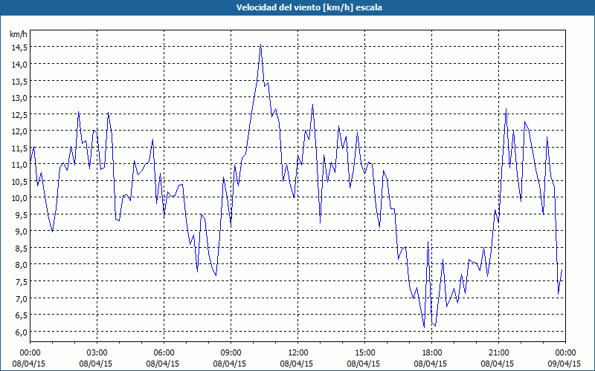Click the chart title 'Velocidad del viento [km/h] escala'

pyautogui.click(x=309, y=7)
